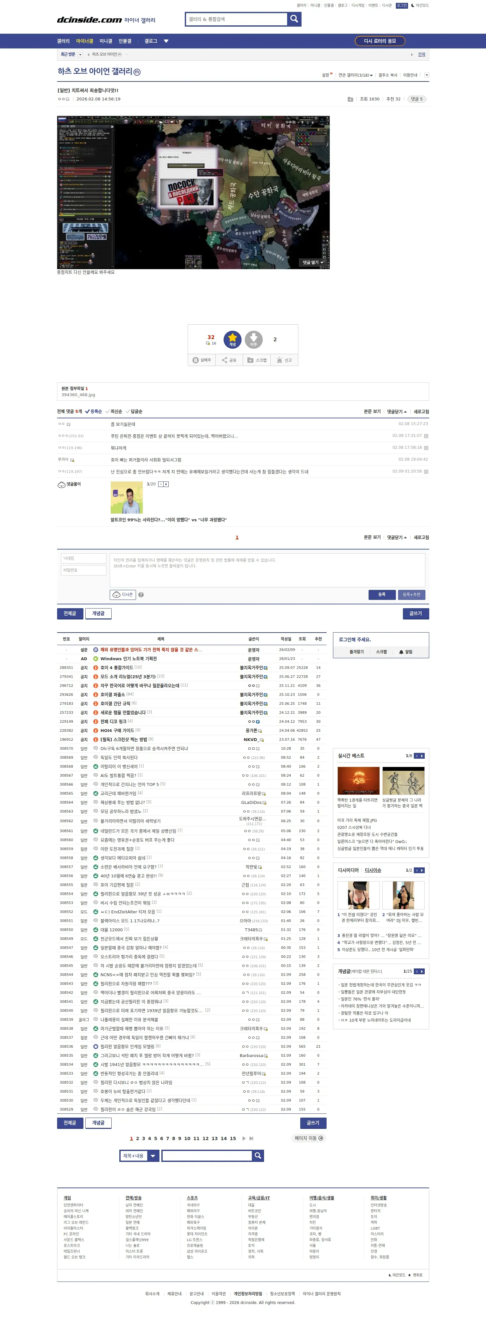The image size is (486, 1321).
Task: Open the 최근 방문 dropdown
Action: 80,54
